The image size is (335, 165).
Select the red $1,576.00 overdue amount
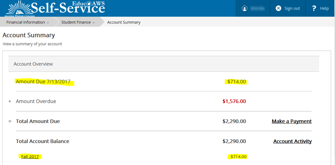[x=234, y=101]
